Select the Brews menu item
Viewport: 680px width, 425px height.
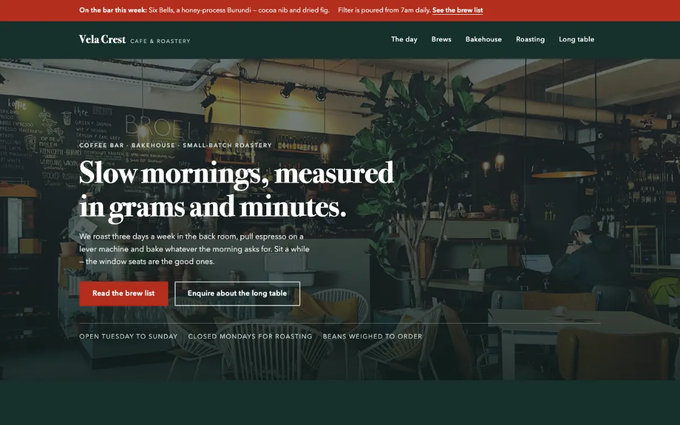pos(441,39)
